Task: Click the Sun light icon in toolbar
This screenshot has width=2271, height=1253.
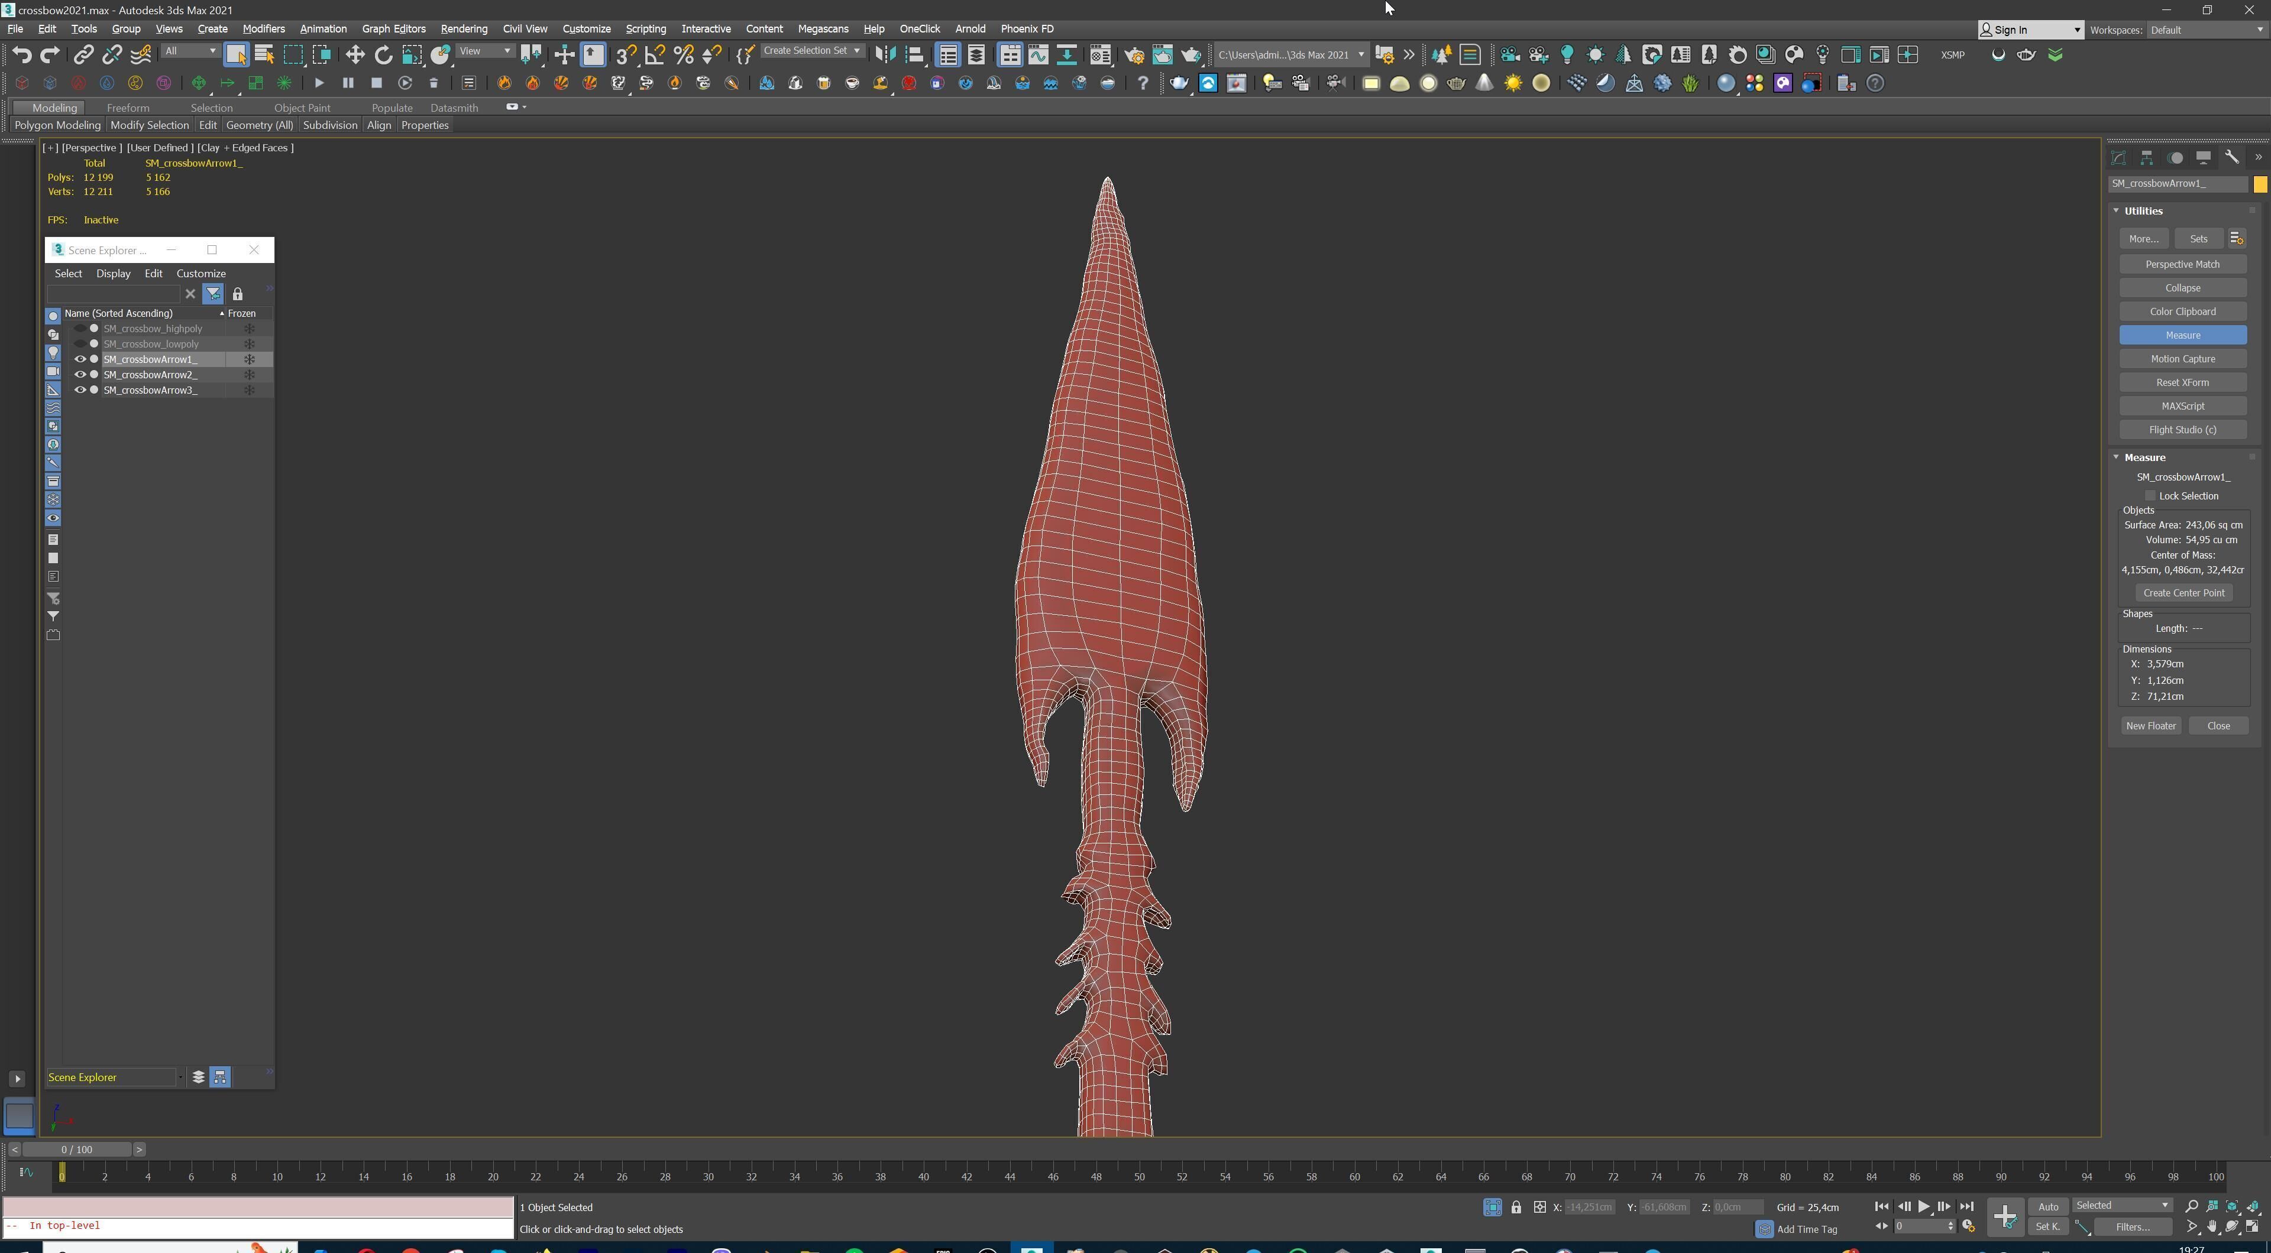Action: point(1513,83)
